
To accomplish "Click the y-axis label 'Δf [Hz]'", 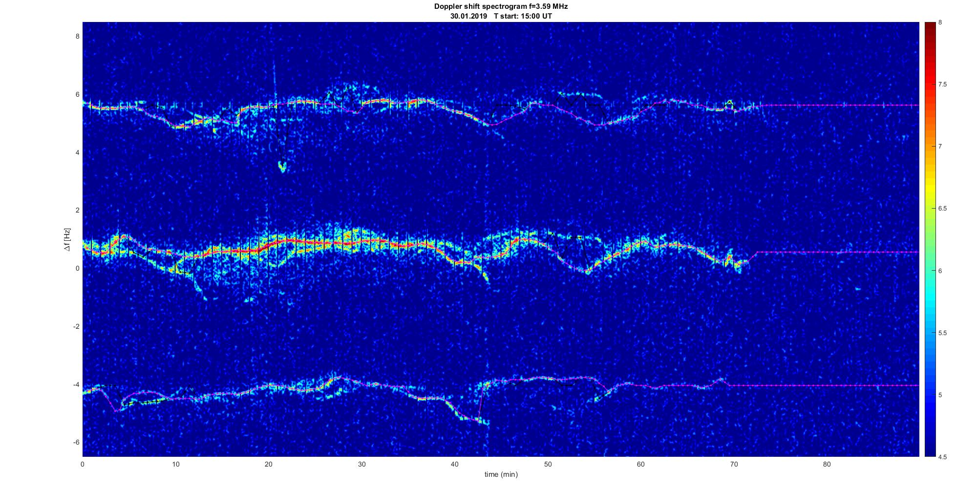I will pyautogui.click(x=67, y=240).
